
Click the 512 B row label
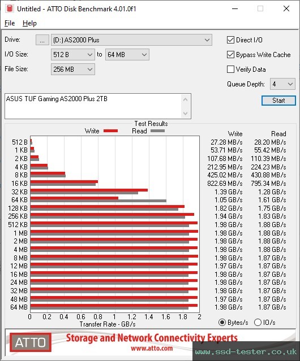(20, 142)
